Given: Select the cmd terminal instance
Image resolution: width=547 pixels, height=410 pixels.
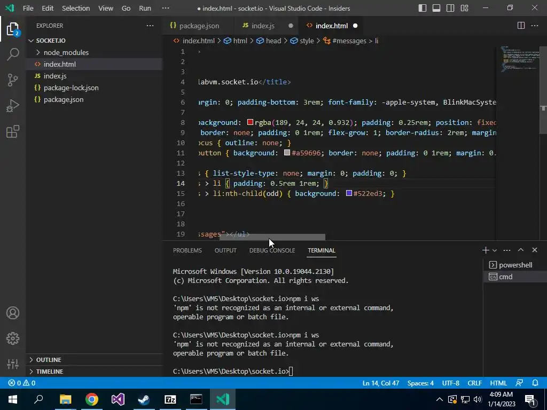Looking at the screenshot, I should click(515, 277).
